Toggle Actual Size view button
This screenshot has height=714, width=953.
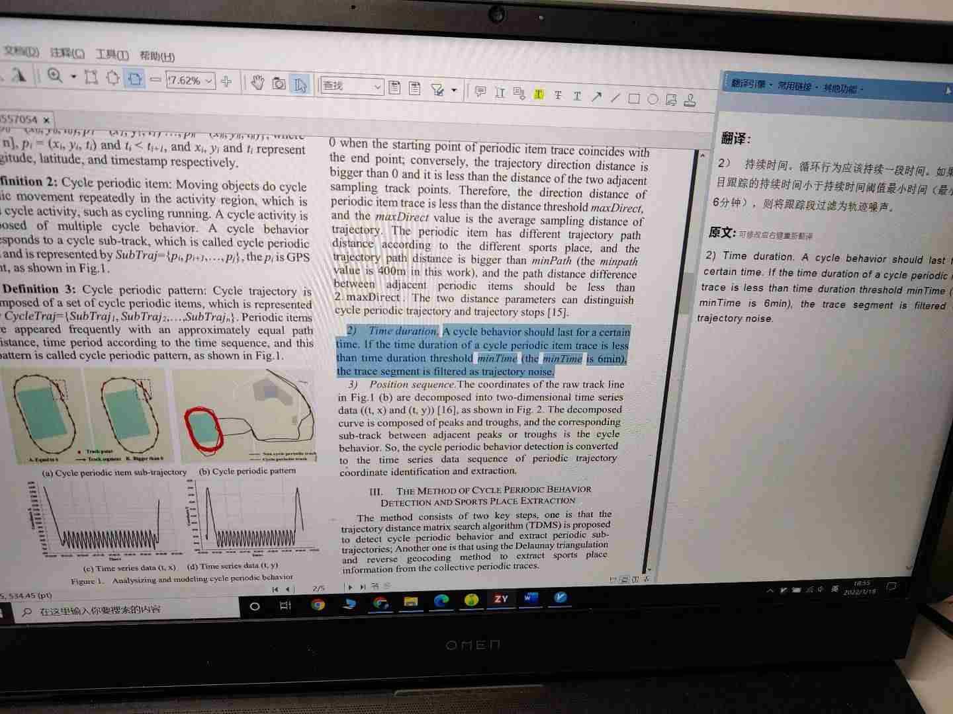click(x=91, y=77)
